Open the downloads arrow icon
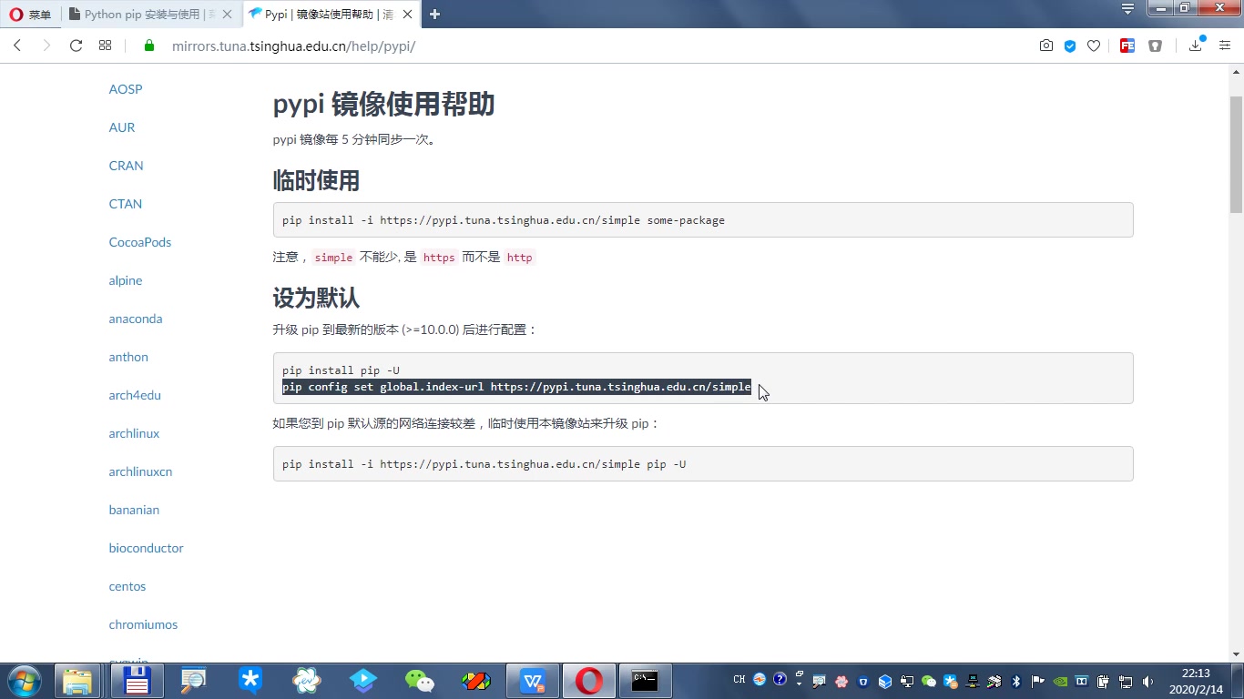Image resolution: width=1244 pixels, height=699 pixels. (1196, 46)
